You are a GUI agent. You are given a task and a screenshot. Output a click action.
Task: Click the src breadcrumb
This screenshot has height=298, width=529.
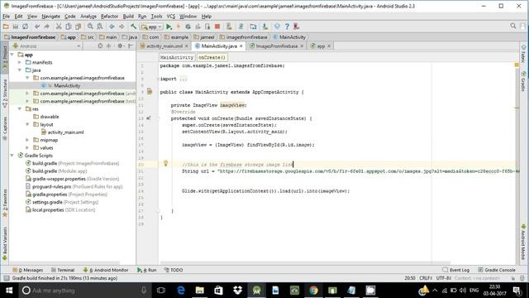click(x=88, y=37)
